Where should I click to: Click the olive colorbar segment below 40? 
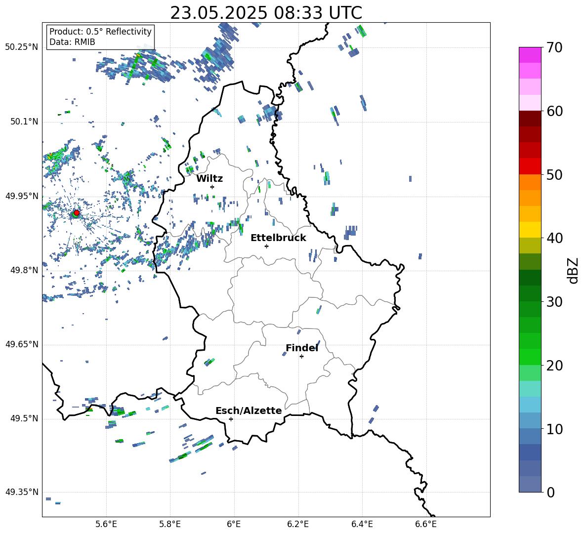pyautogui.click(x=530, y=246)
